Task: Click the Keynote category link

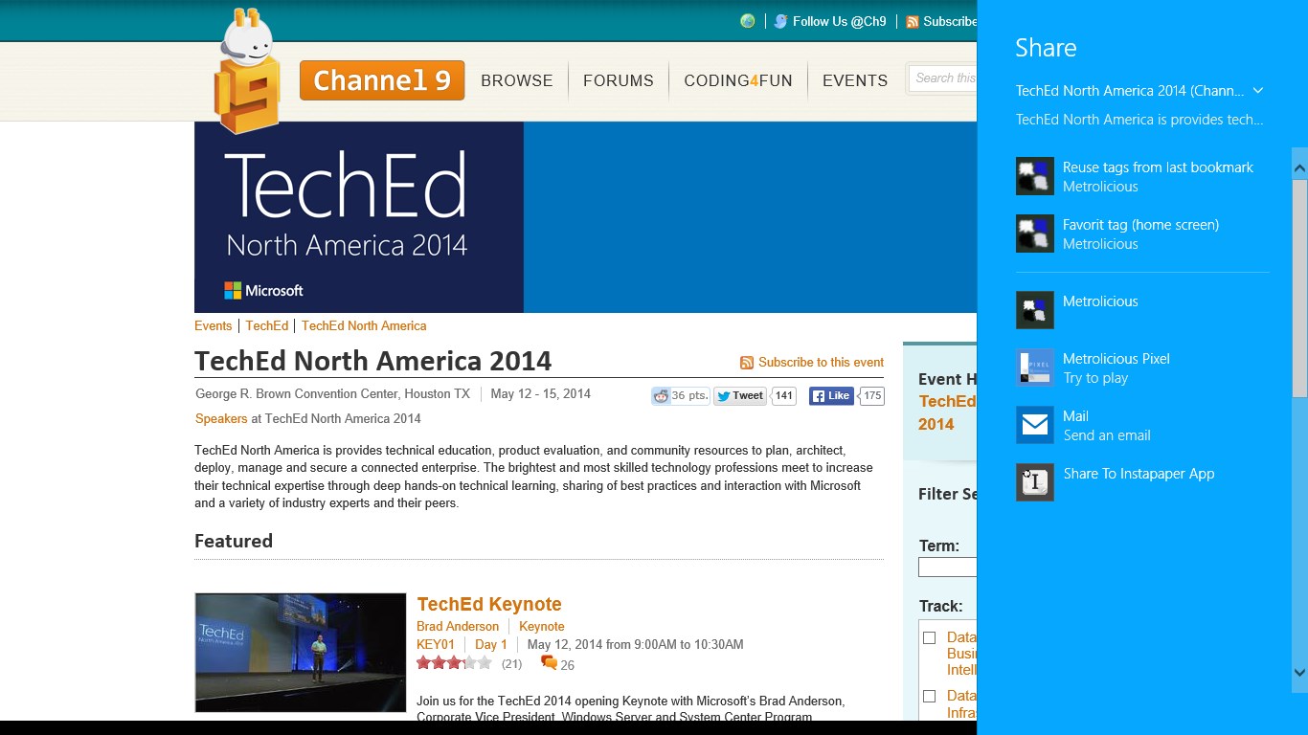Action: coord(542,626)
